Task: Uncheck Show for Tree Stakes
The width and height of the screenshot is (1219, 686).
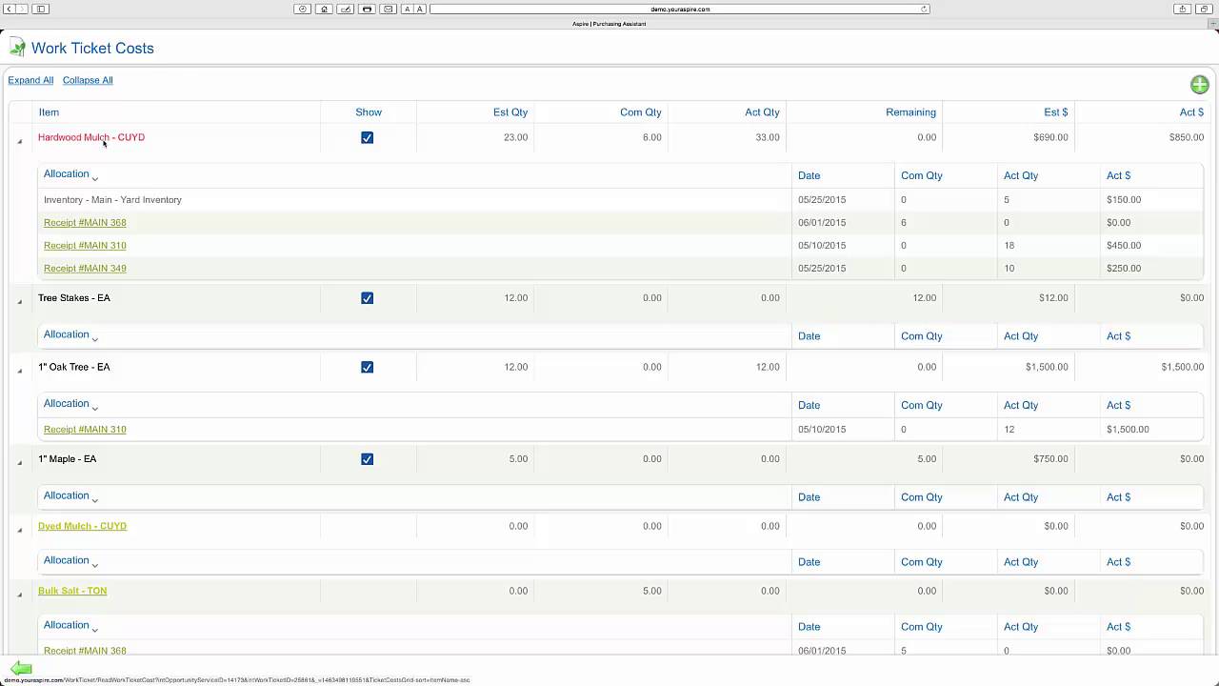Action: [367, 298]
